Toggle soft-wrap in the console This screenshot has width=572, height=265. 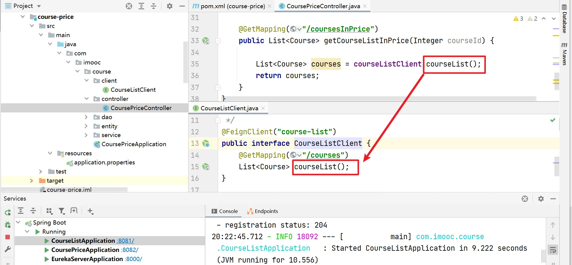(553, 250)
